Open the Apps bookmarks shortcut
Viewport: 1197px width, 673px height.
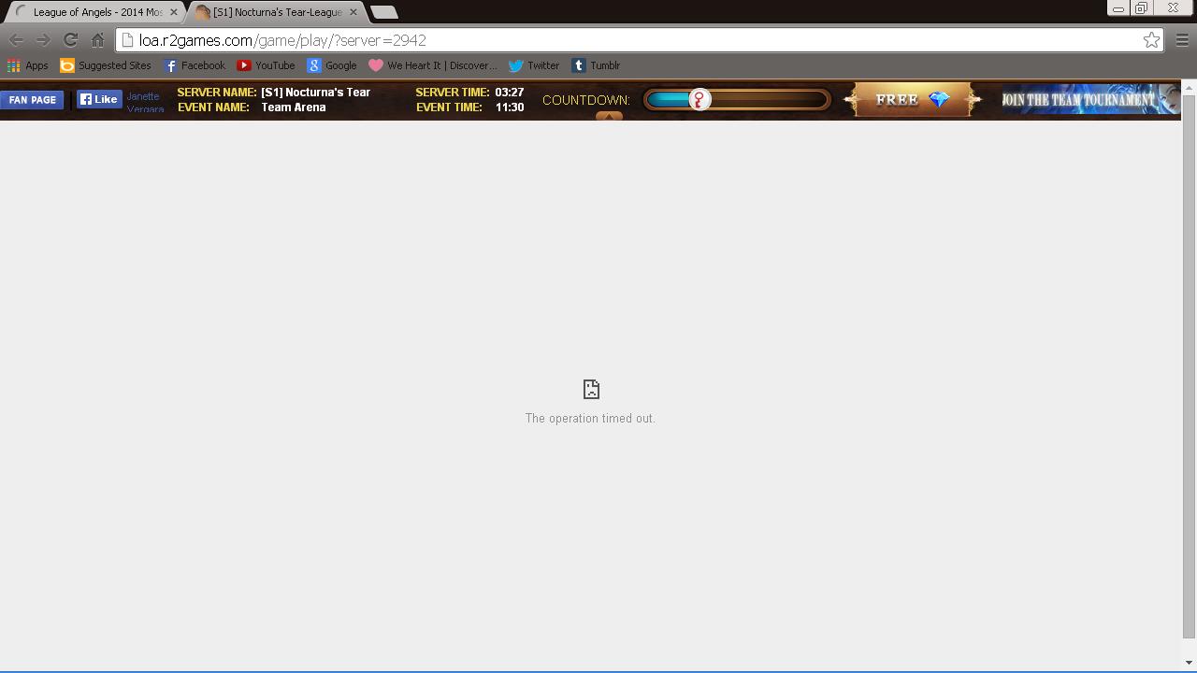27,65
